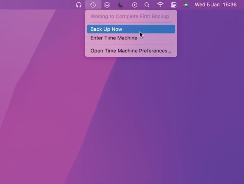Choose Enter Time Machine

114,38
